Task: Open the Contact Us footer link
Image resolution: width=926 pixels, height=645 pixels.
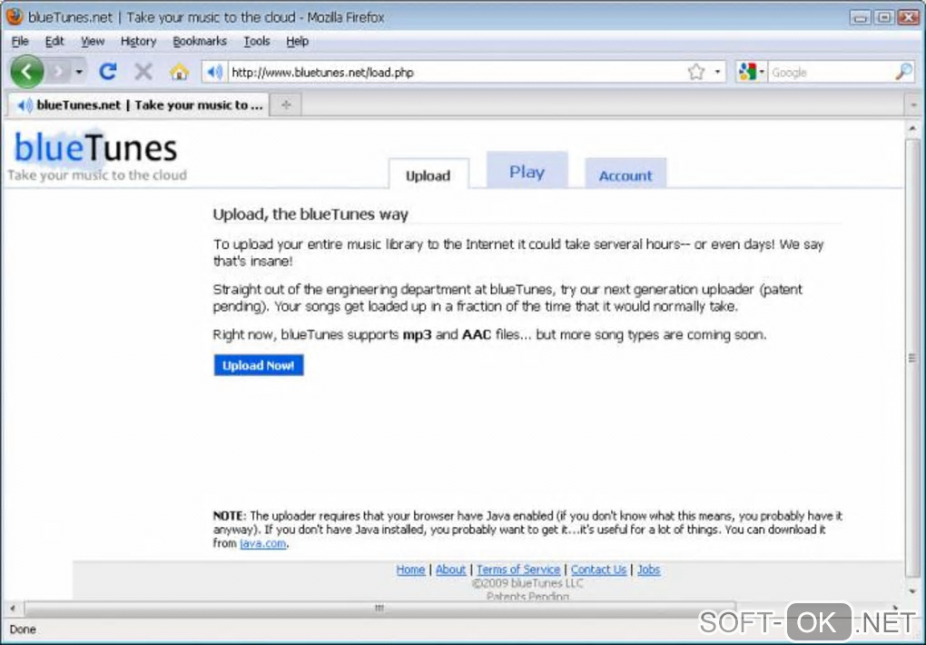Action: point(598,570)
